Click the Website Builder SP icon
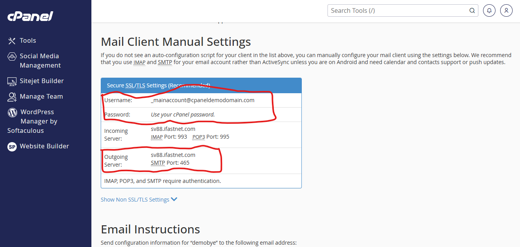 click(12, 146)
